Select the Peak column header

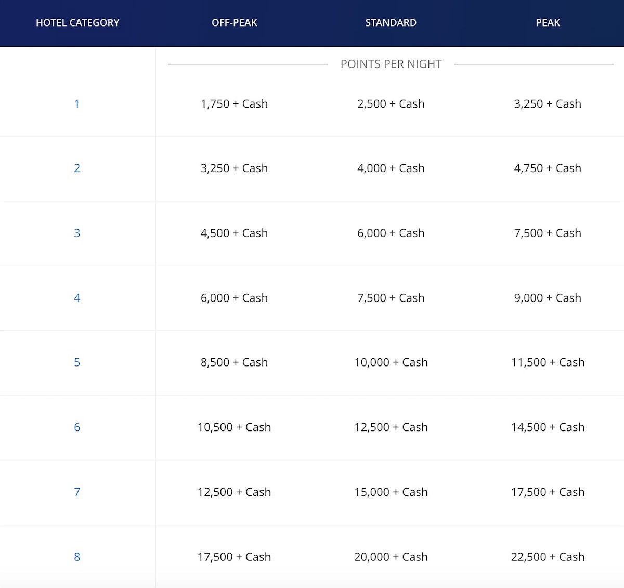click(548, 23)
